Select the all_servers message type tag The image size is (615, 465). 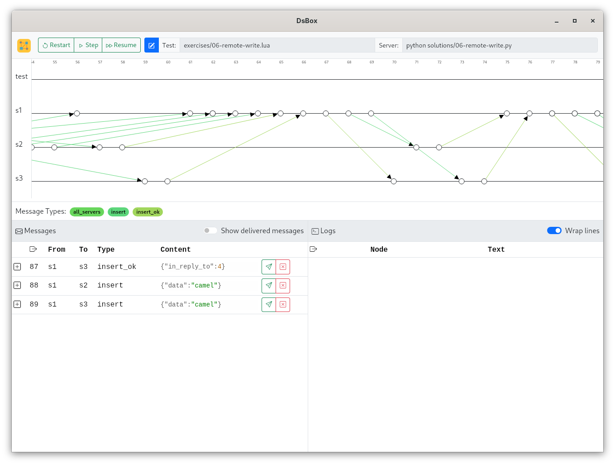point(87,212)
